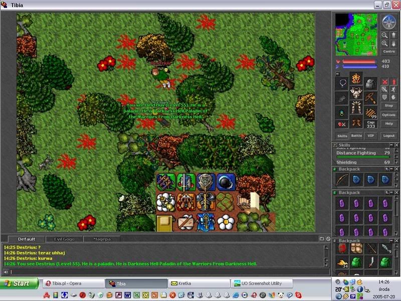This screenshot has width=401, height=301.
Task: Click the red health bar
Action: pos(359,61)
